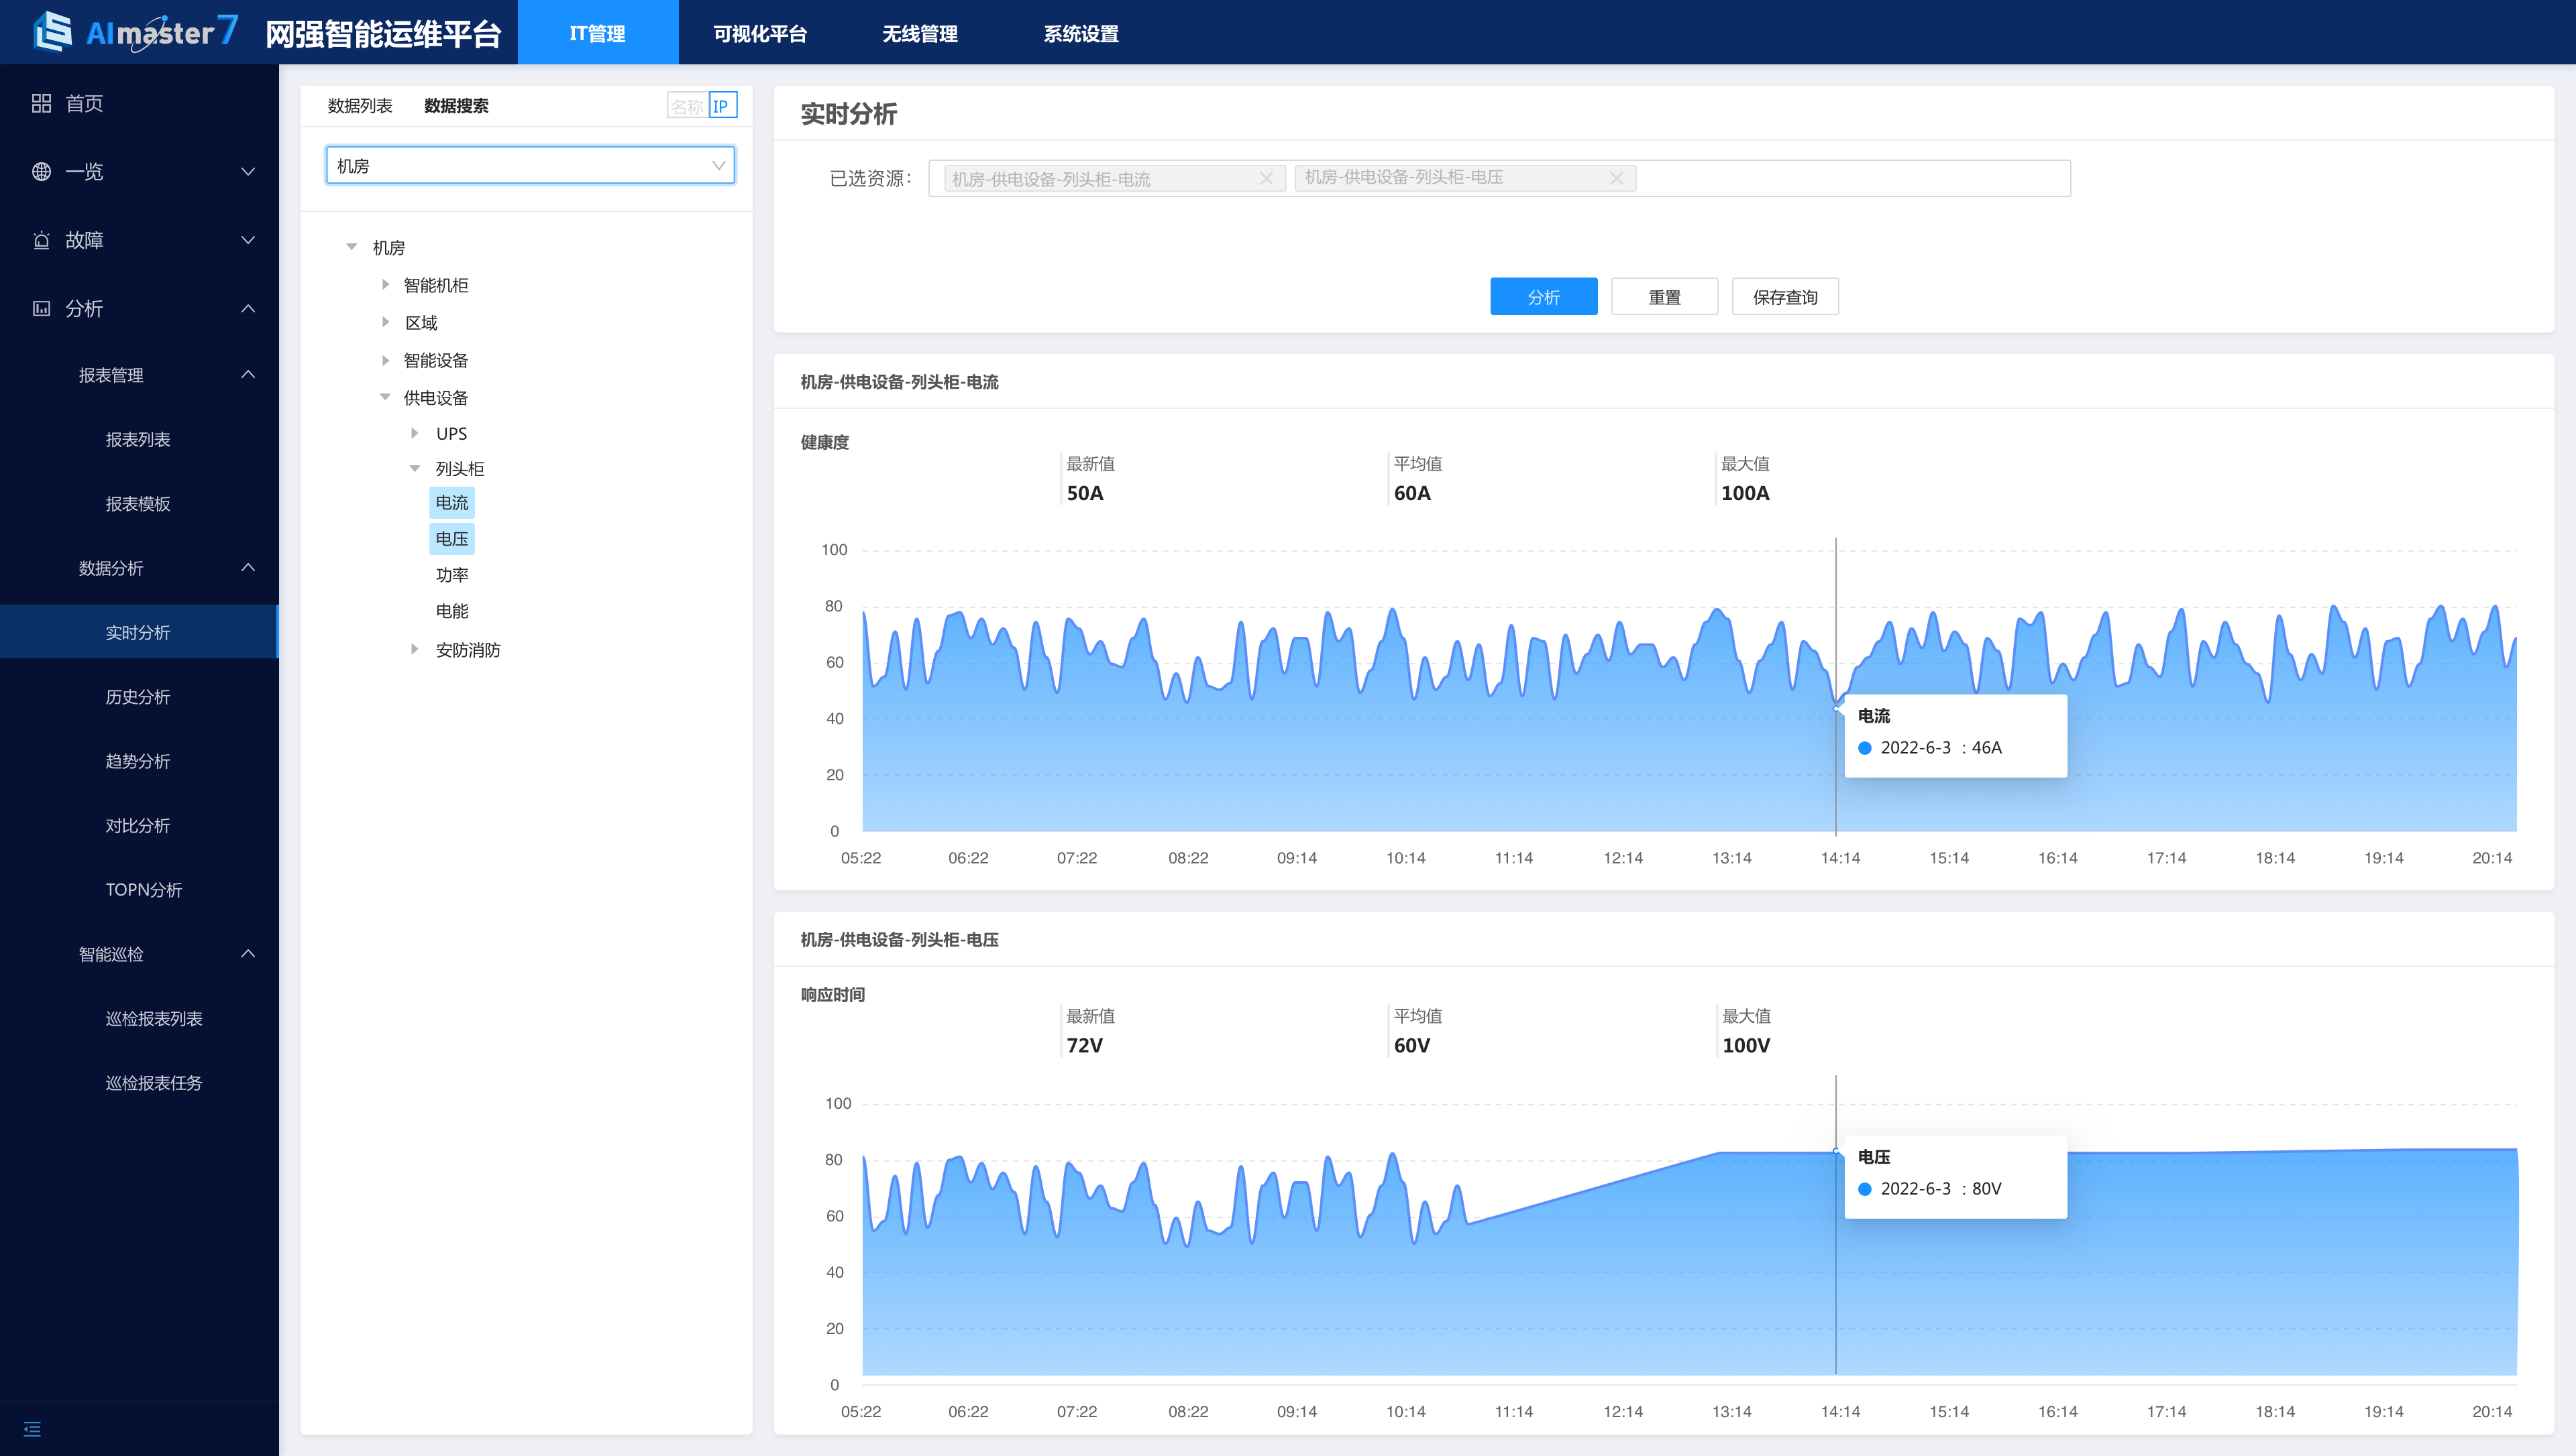Remove the 机房-供电设备-列头柜-电流 resource tag
This screenshot has width=2576, height=1456.
(1265, 178)
